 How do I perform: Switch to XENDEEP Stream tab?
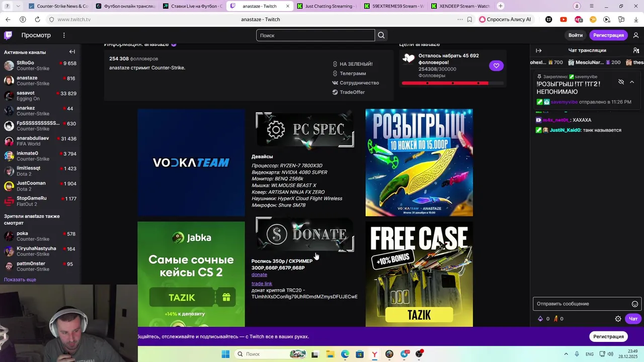click(461, 6)
